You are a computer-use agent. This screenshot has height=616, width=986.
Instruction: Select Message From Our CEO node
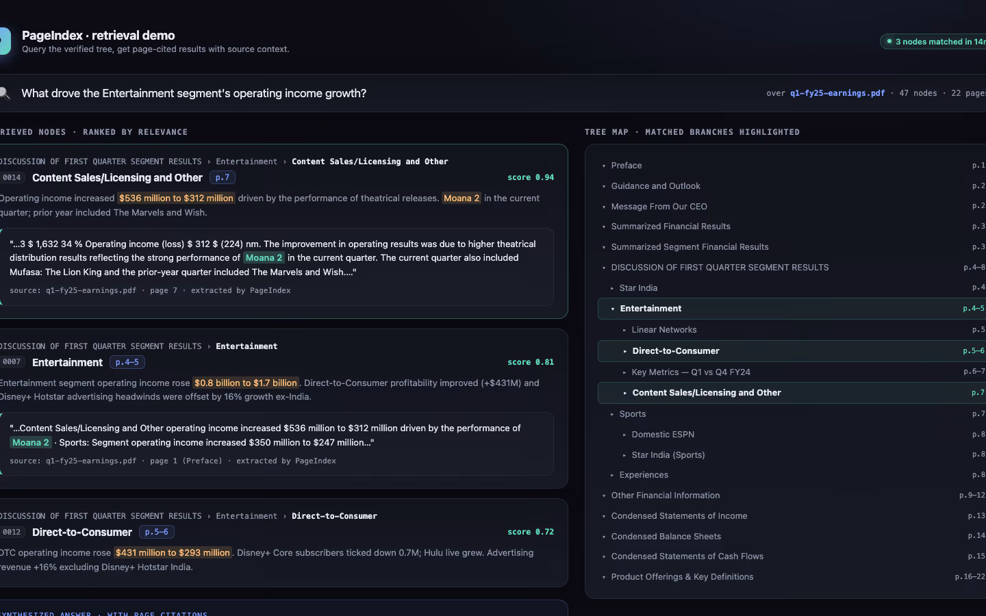pyautogui.click(x=659, y=206)
